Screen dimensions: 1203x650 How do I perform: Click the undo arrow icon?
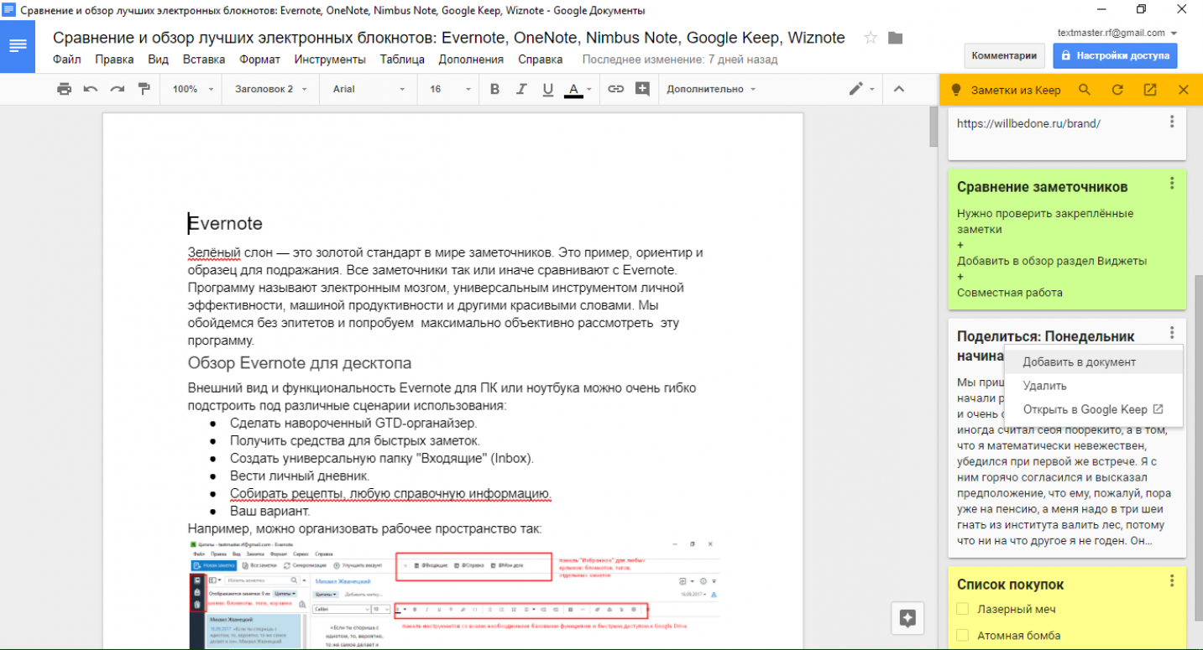[91, 89]
